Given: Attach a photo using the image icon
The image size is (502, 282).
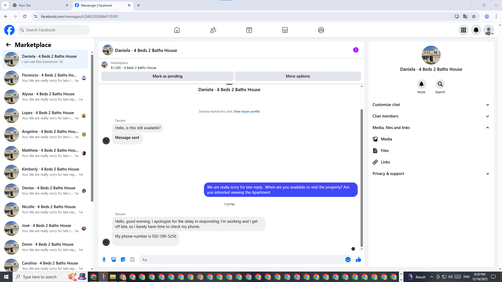Looking at the screenshot, I should (113, 260).
